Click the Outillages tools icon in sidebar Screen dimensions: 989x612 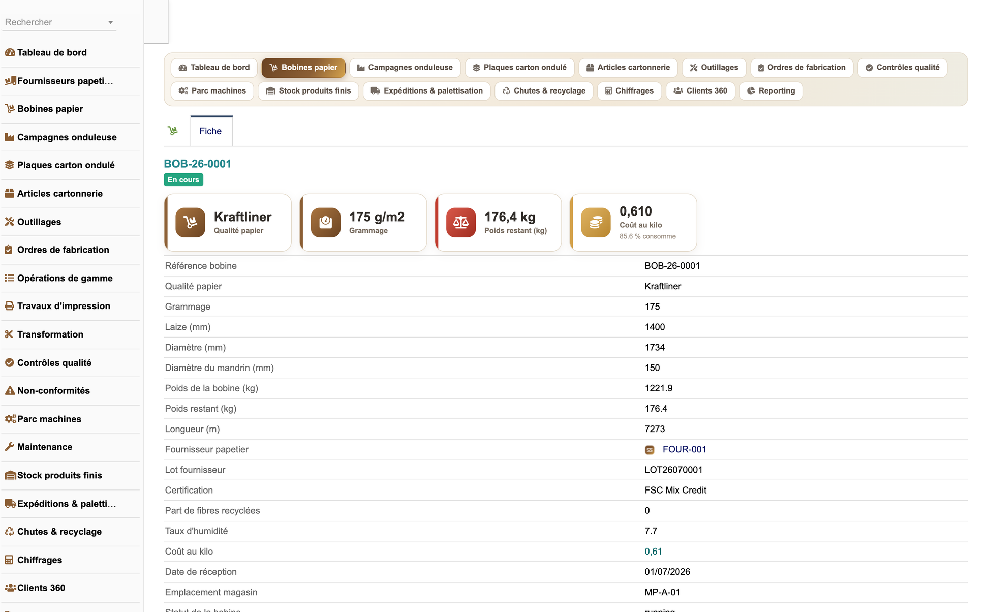(10, 222)
